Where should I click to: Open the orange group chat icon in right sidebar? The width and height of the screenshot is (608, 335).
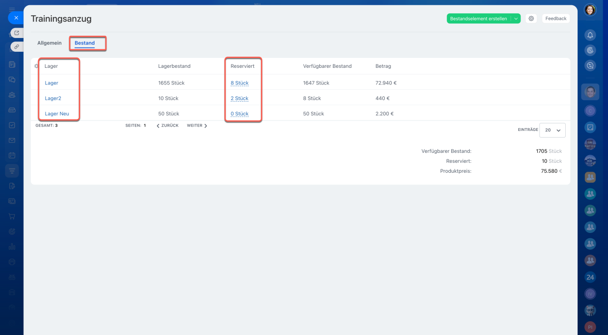590,177
